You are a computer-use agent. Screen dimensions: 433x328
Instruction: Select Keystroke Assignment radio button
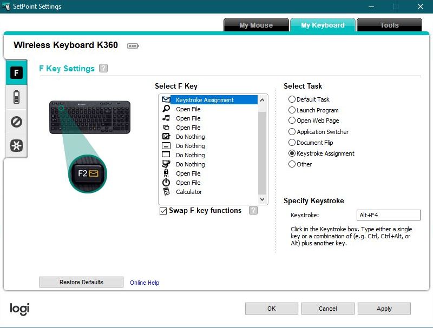coord(292,153)
